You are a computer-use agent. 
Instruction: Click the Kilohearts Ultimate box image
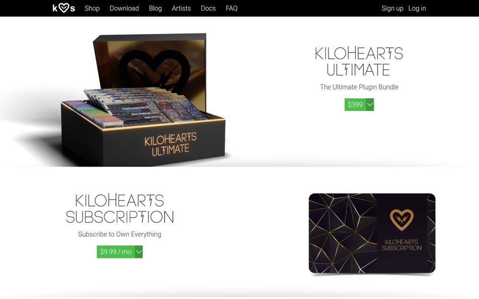[144, 100]
